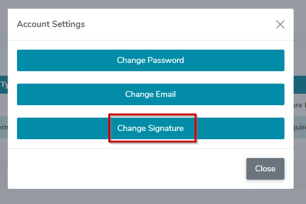Click the dimmed backdrop below the dialog
The image size is (306, 204).
(153, 197)
